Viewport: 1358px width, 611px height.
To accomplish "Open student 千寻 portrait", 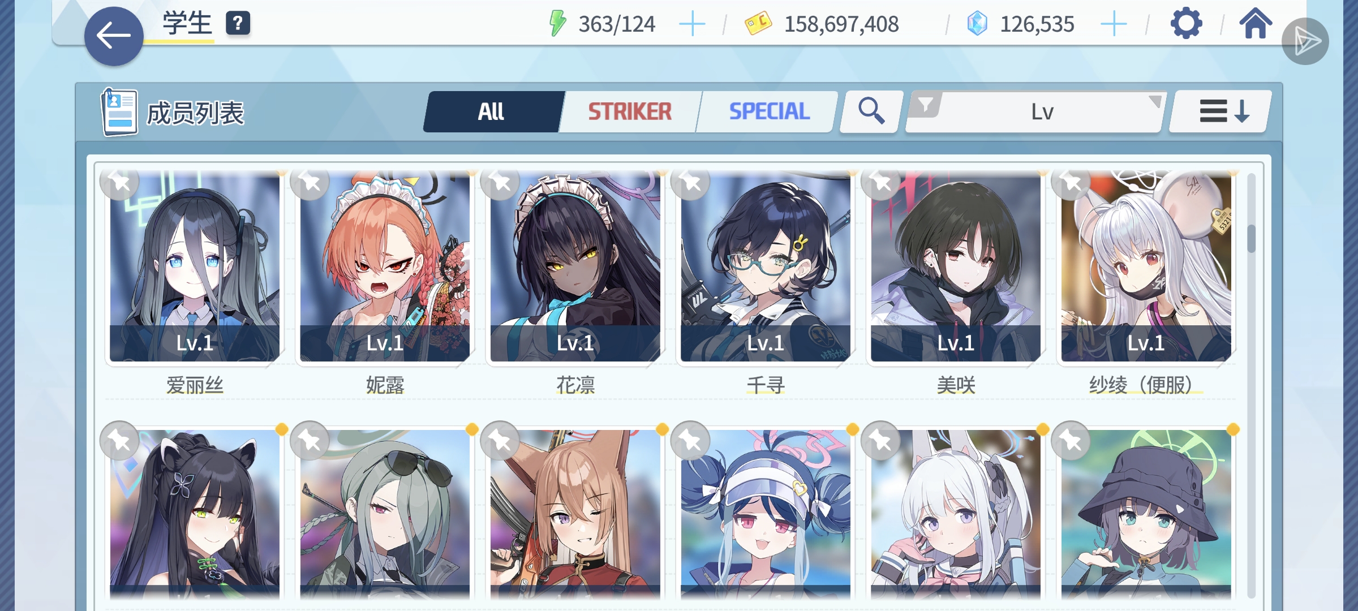I will click(765, 267).
